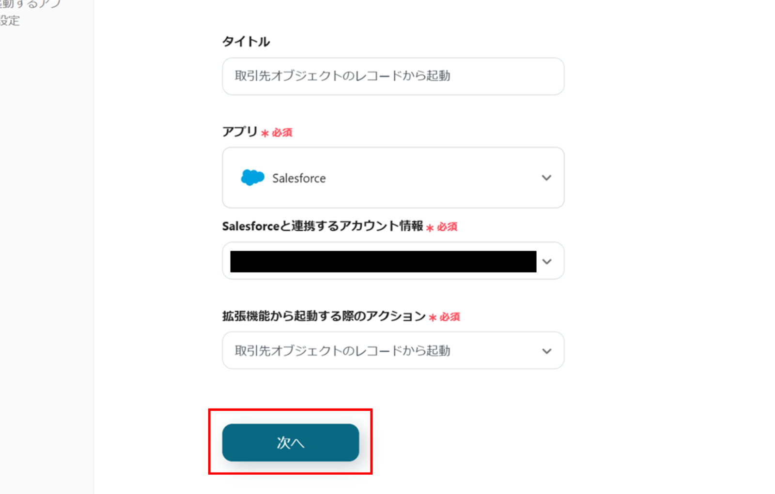The image size is (775, 494).
Task: Focus the タイトル input field
Action: click(393, 76)
